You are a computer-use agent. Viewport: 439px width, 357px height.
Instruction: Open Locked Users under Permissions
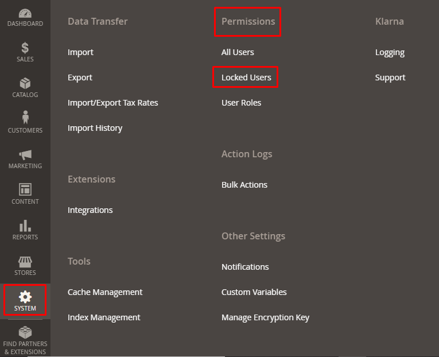pos(246,77)
